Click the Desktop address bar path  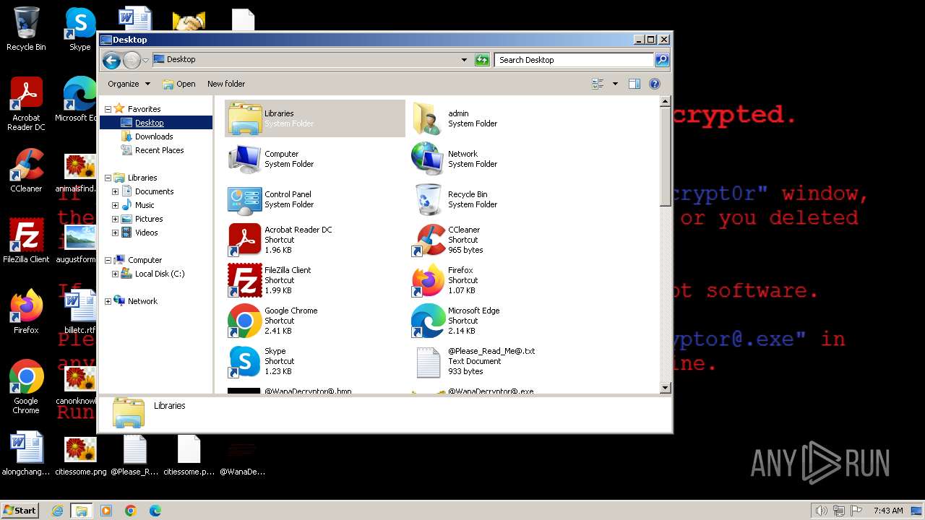pyautogui.click(x=181, y=59)
